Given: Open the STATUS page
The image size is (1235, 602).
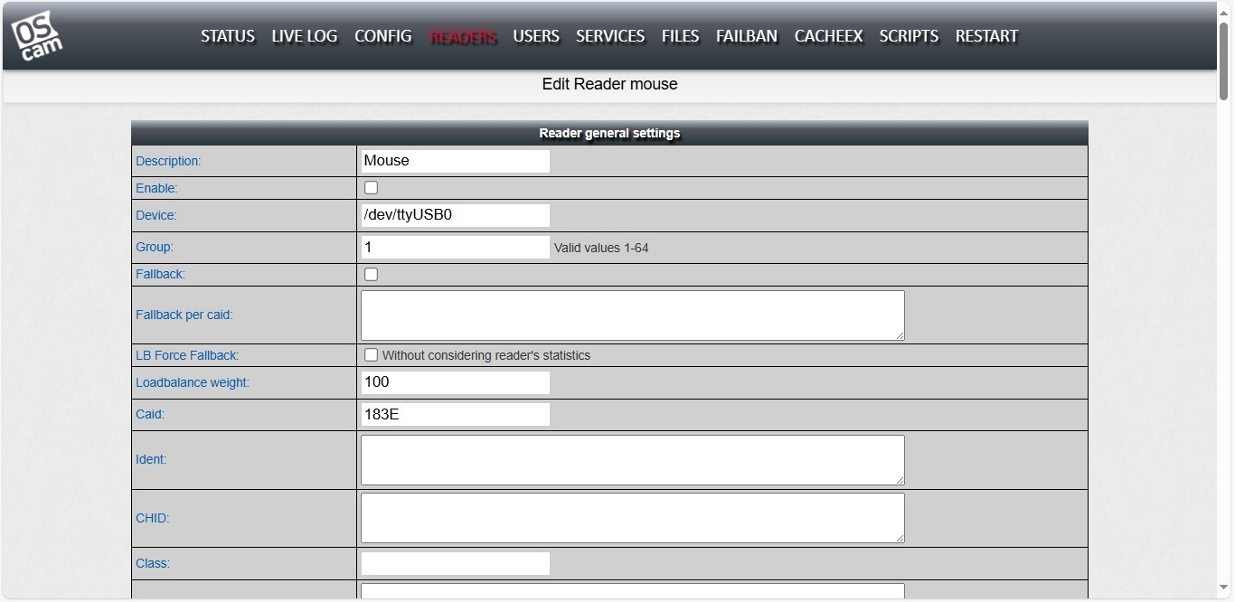Looking at the screenshot, I should [x=227, y=36].
